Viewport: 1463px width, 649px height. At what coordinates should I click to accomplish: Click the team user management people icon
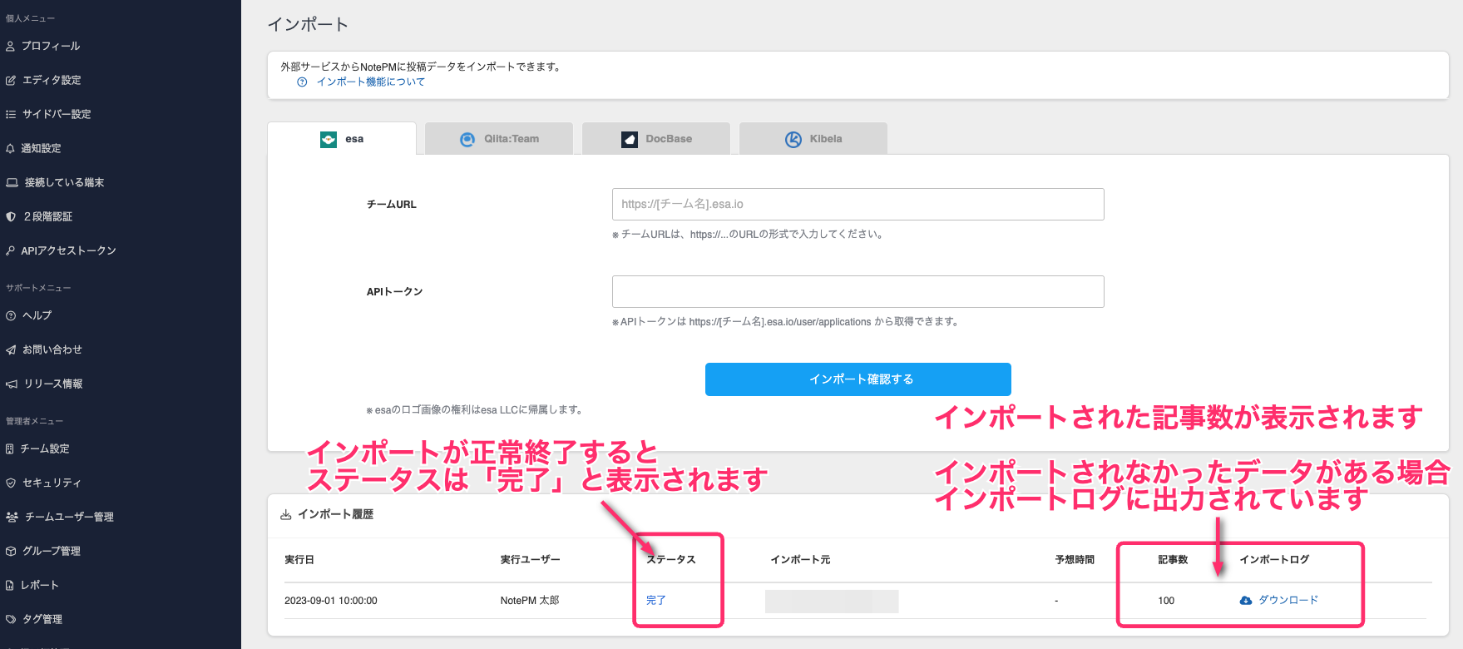click(x=12, y=517)
